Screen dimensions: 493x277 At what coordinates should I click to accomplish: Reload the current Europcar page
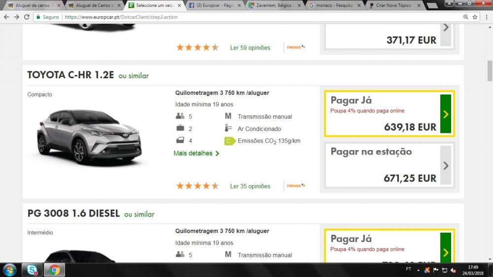[27, 17]
